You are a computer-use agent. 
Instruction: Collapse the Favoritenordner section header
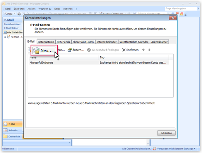coord(13,24)
